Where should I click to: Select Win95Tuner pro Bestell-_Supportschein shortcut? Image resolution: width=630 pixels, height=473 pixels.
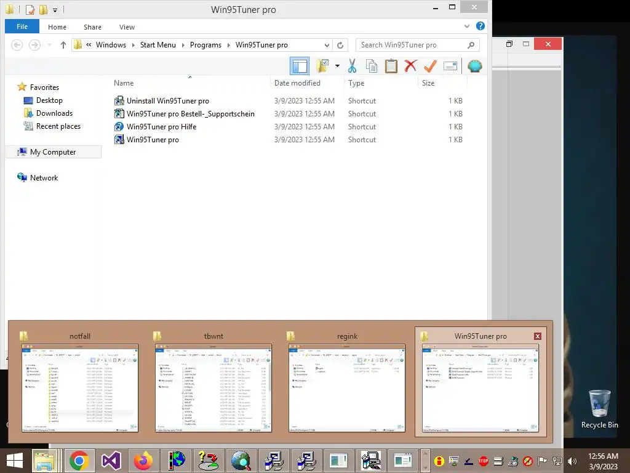point(185,114)
